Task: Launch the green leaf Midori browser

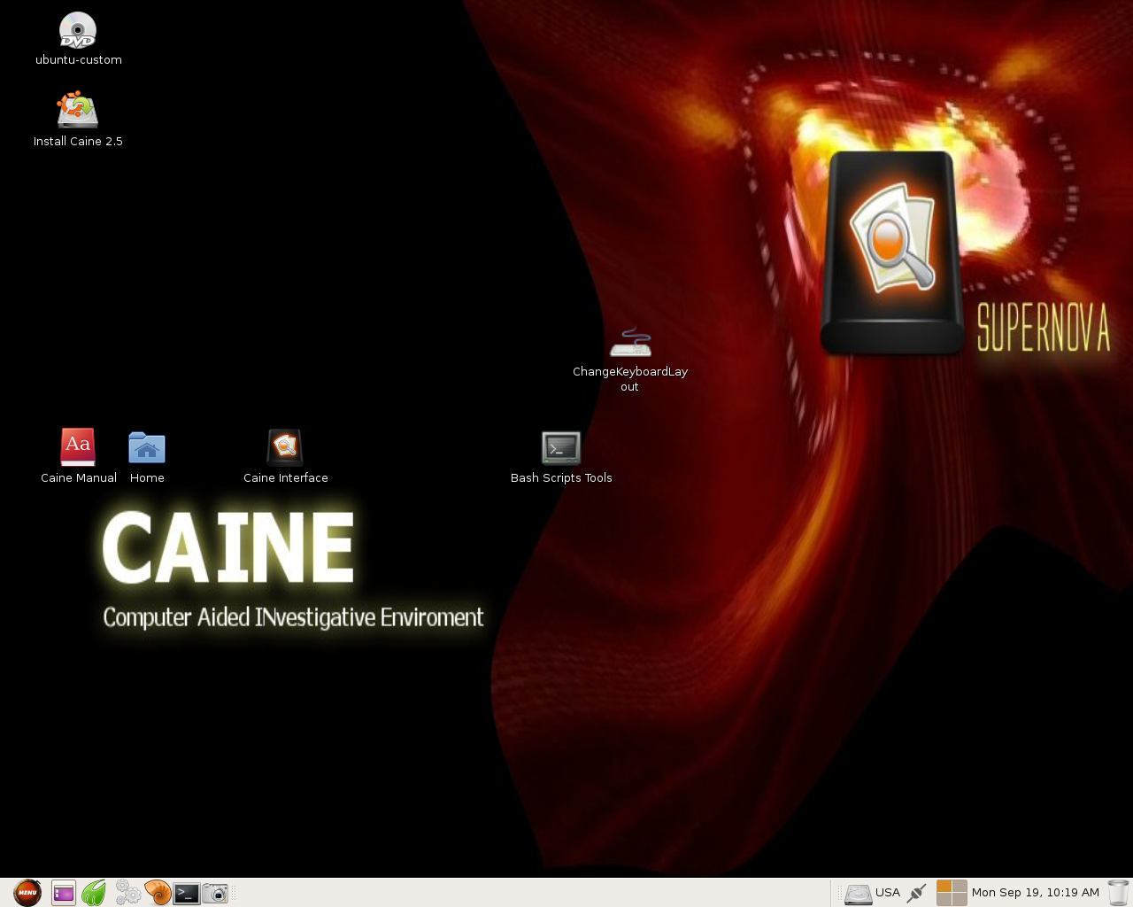Action: 94,893
